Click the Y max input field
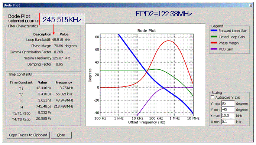The image size is (256, 145). coord(228,103)
